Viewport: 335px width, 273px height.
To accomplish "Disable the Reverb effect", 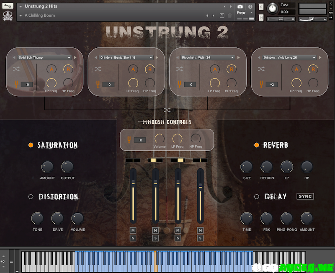I will pos(257,145).
